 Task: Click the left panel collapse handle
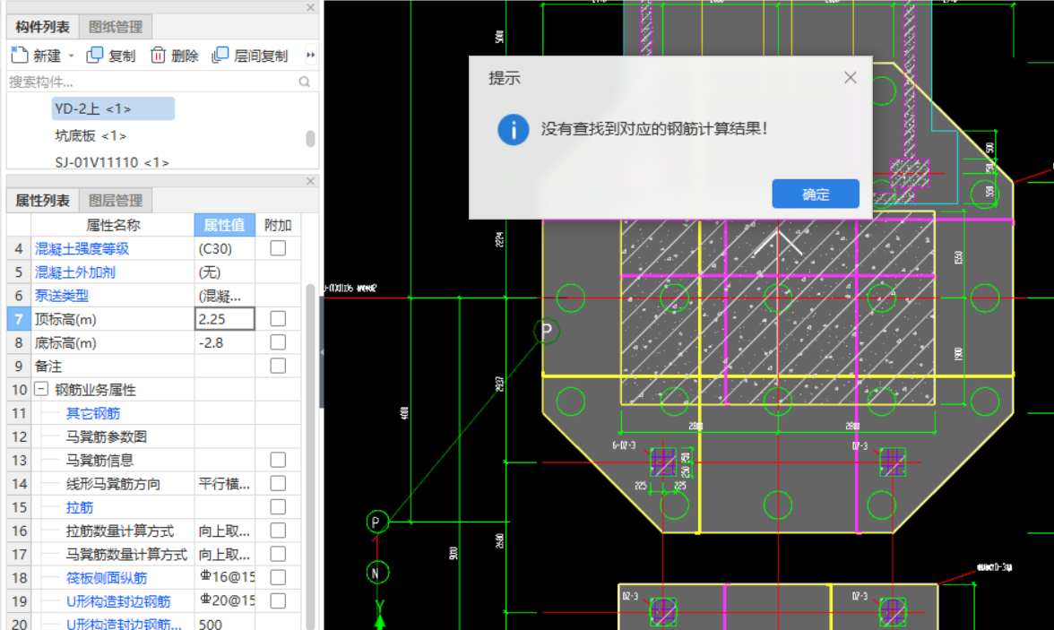coord(321,351)
